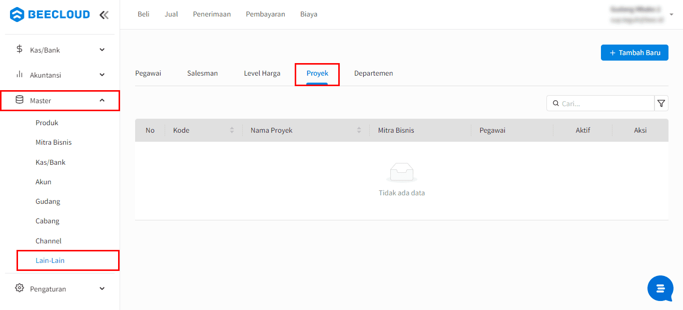
Task: Click the Pengaturan gear icon
Action: (x=20, y=288)
